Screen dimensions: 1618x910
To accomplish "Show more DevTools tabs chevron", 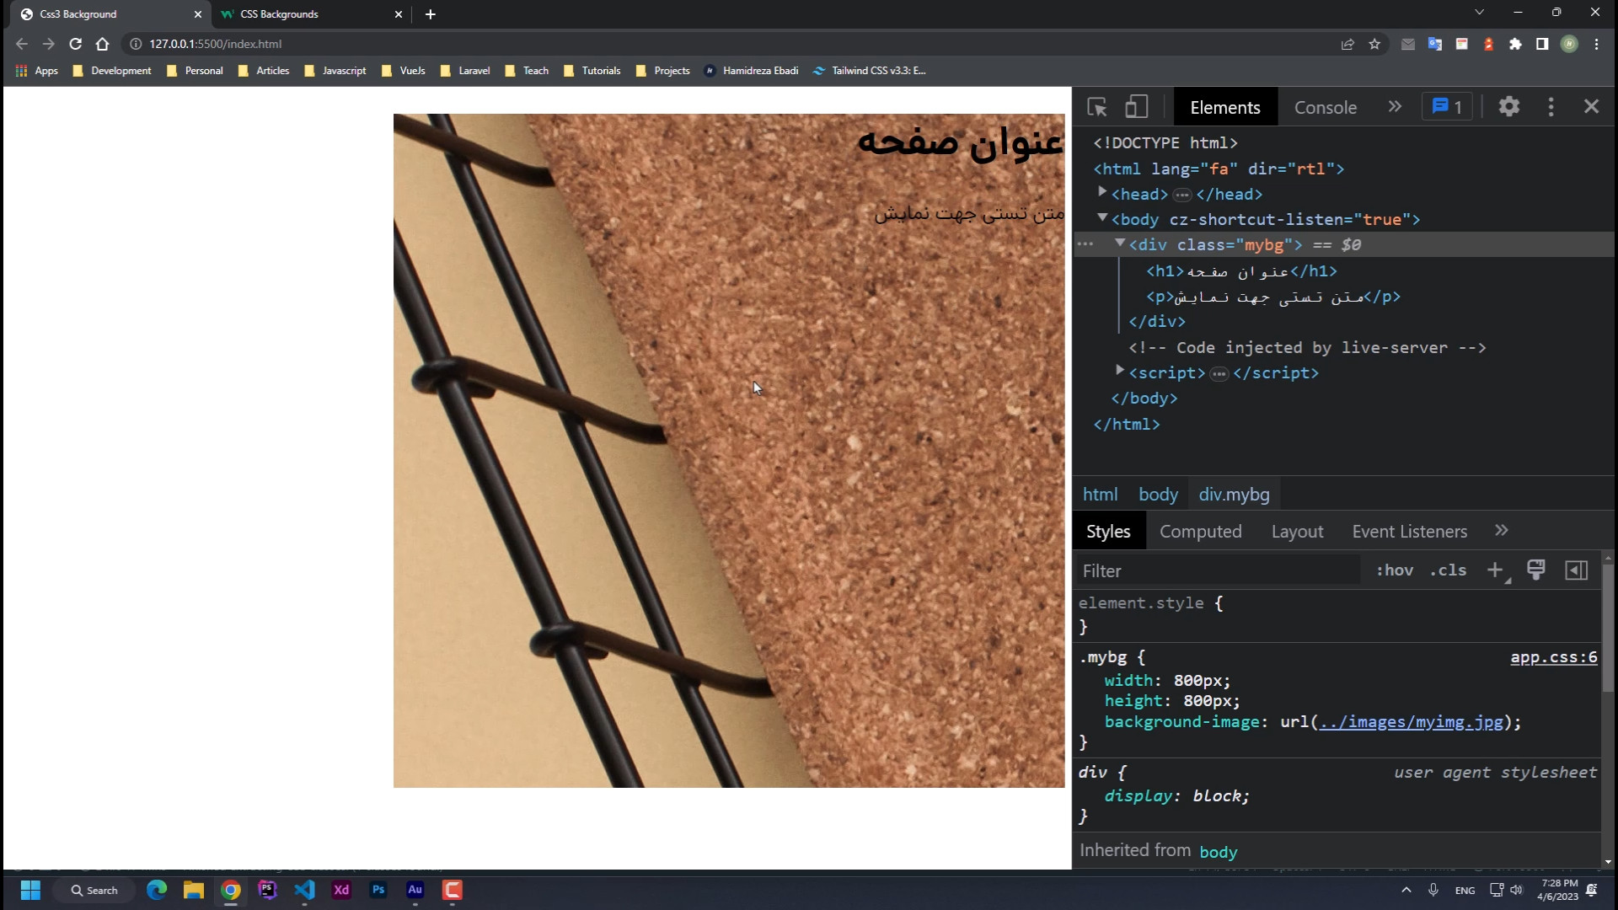I will tap(1395, 107).
